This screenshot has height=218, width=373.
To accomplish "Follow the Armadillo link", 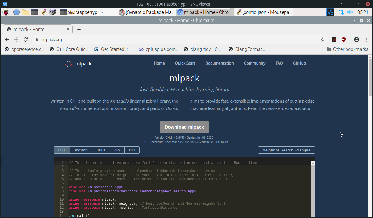I will 119,101.
